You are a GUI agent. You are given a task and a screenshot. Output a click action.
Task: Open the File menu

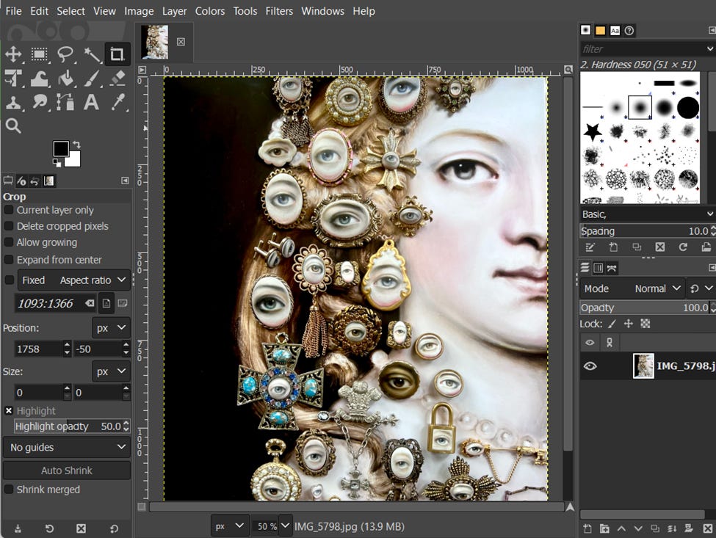[x=13, y=11]
